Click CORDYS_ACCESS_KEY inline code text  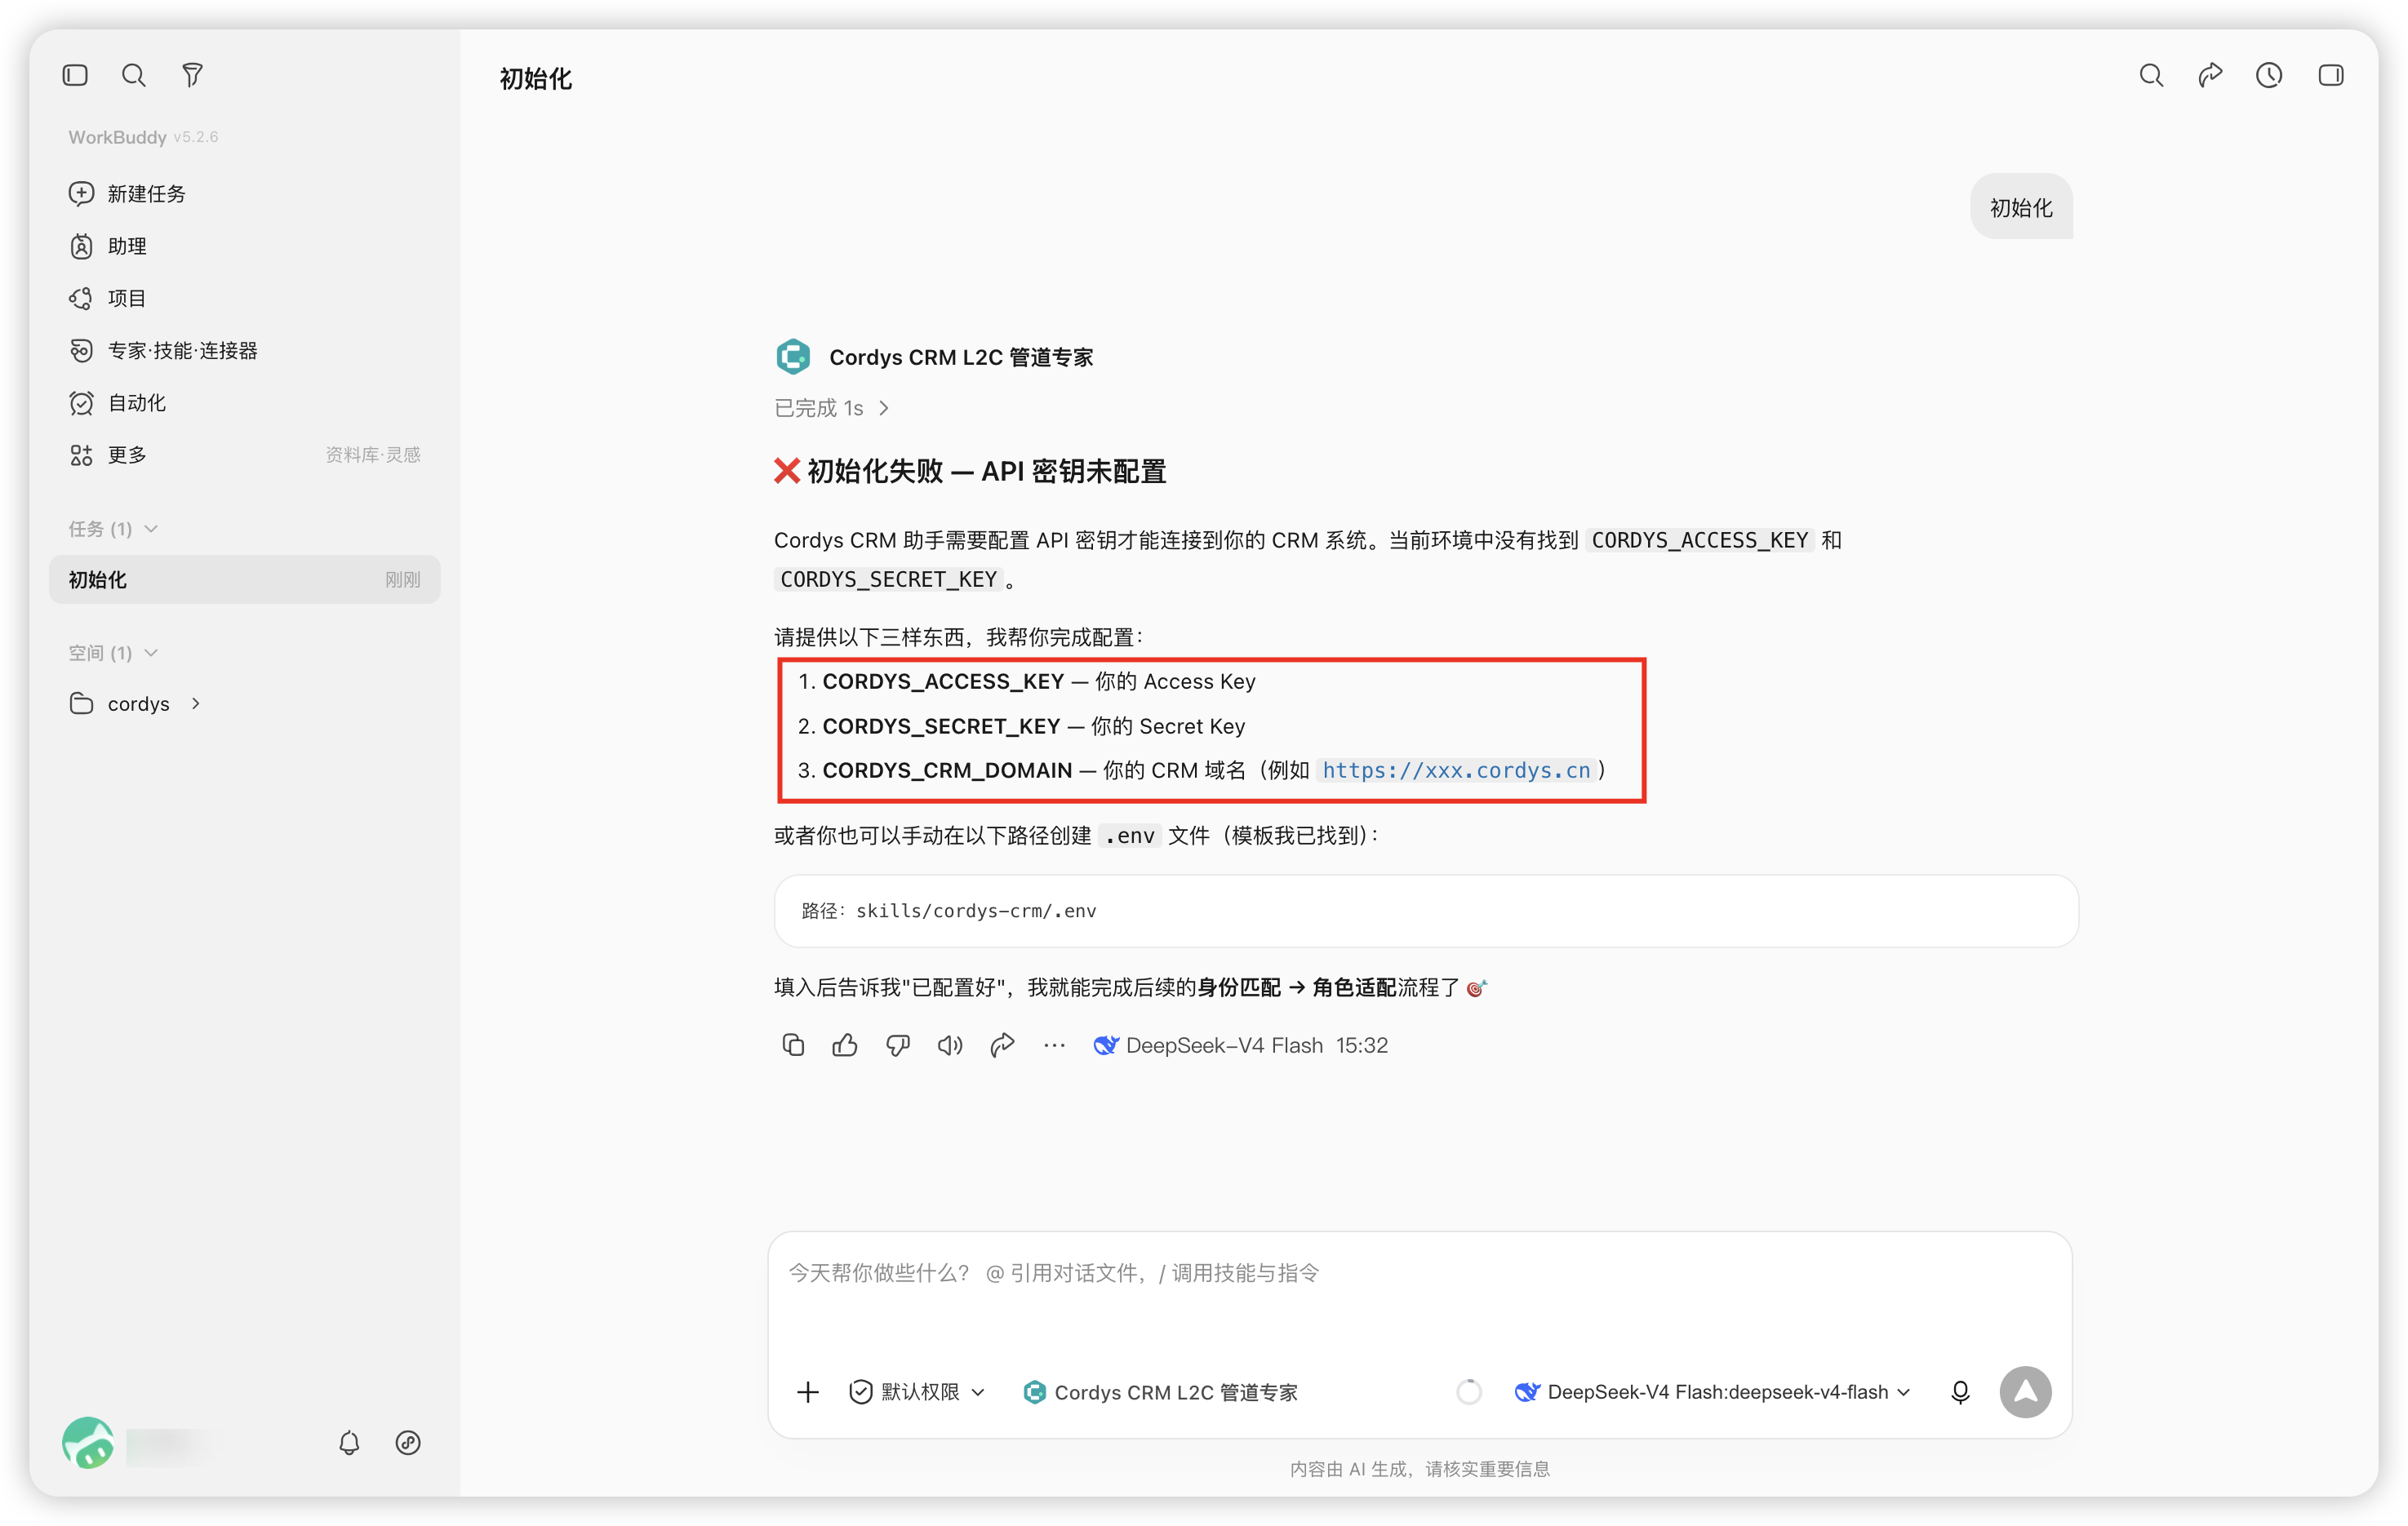[x=1699, y=540]
